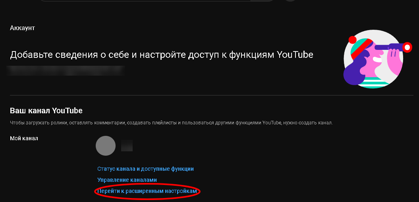
Task: Open the 'Управление каналами' link
Action: click(127, 180)
